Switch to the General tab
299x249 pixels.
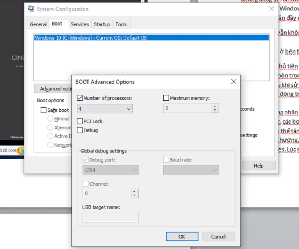(38, 24)
